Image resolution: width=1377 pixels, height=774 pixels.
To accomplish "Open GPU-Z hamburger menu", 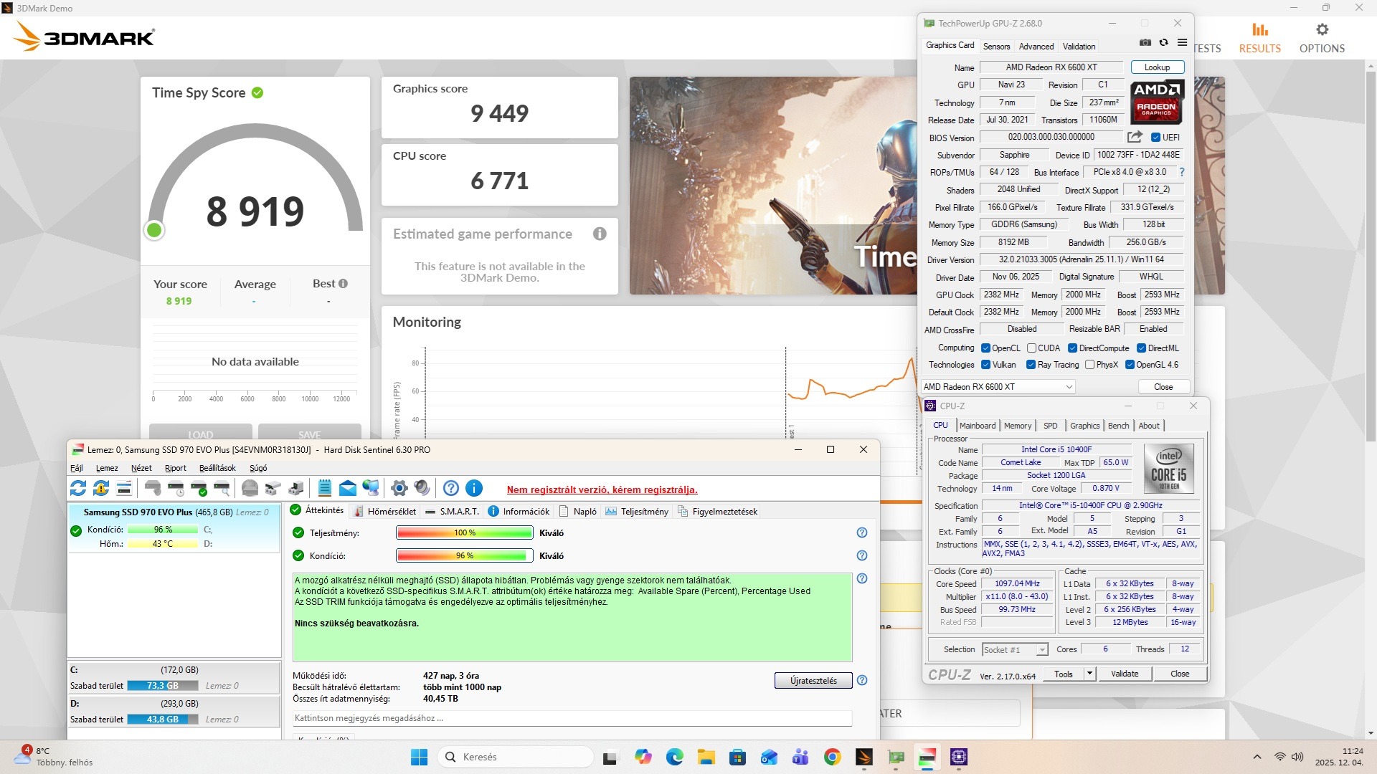I will coord(1182,43).
